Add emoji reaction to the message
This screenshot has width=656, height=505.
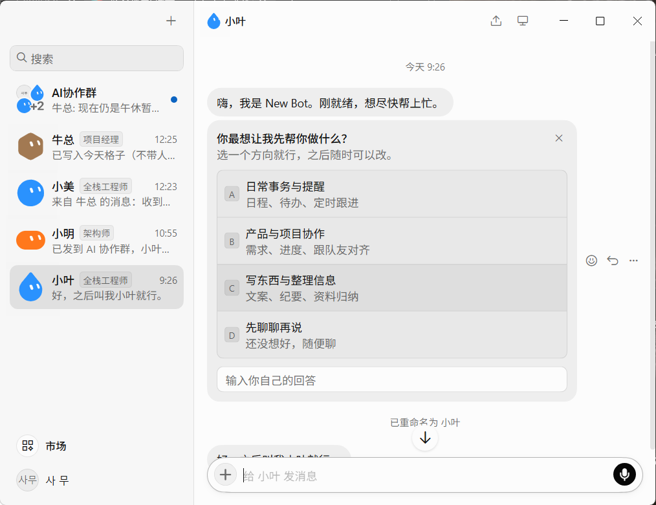(x=591, y=261)
